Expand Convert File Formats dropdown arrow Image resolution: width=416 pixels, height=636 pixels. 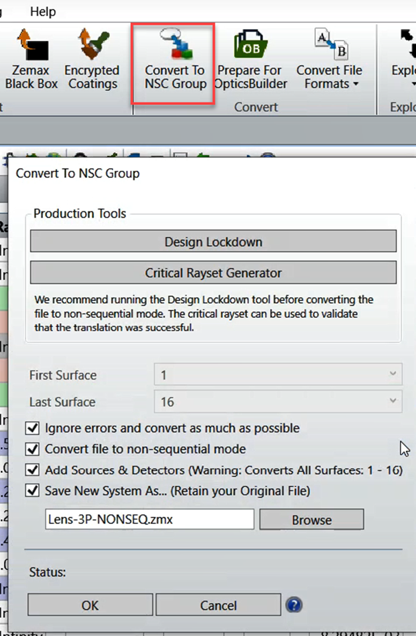[x=356, y=84]
